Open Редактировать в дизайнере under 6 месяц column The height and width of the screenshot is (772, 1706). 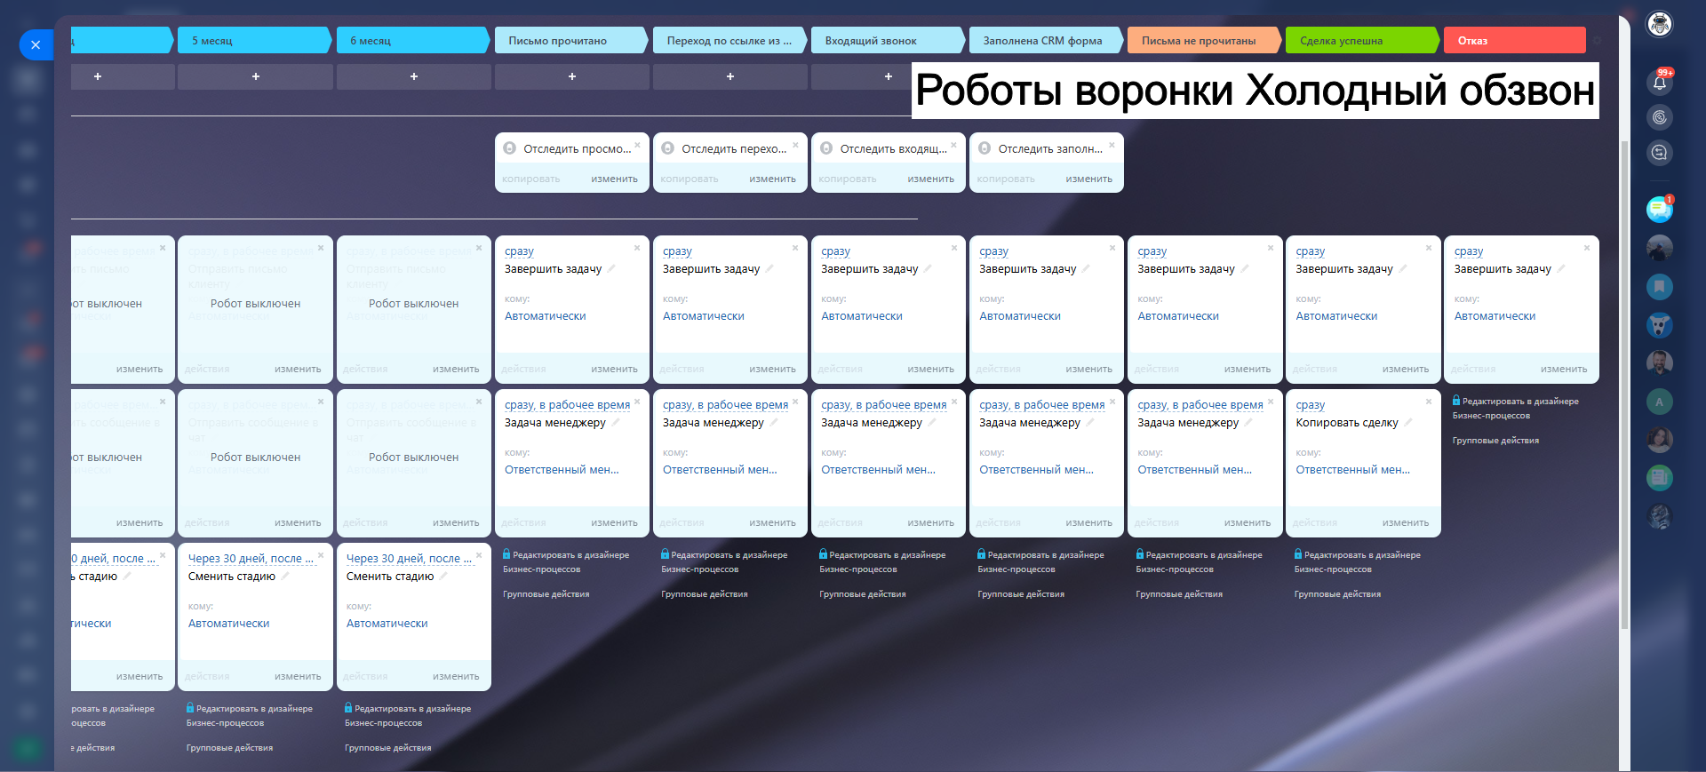click(x=408, y=715)
